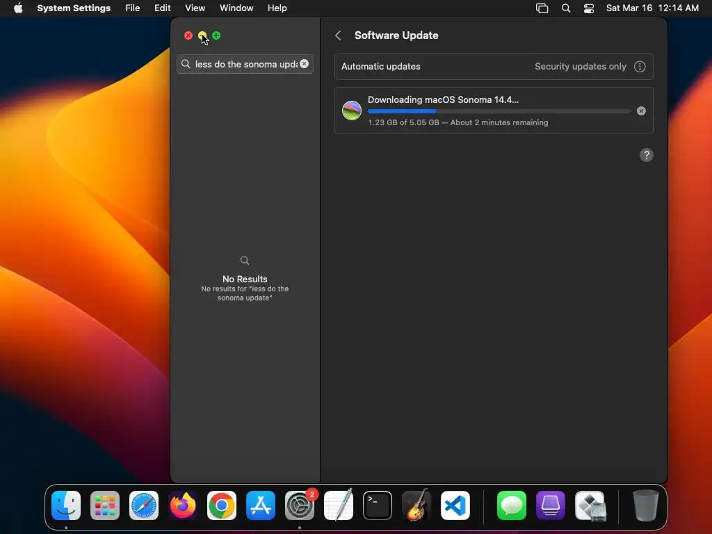Open TextEdit from the Dock
This screenshot has width=712, height=534.
coord(339,505)
